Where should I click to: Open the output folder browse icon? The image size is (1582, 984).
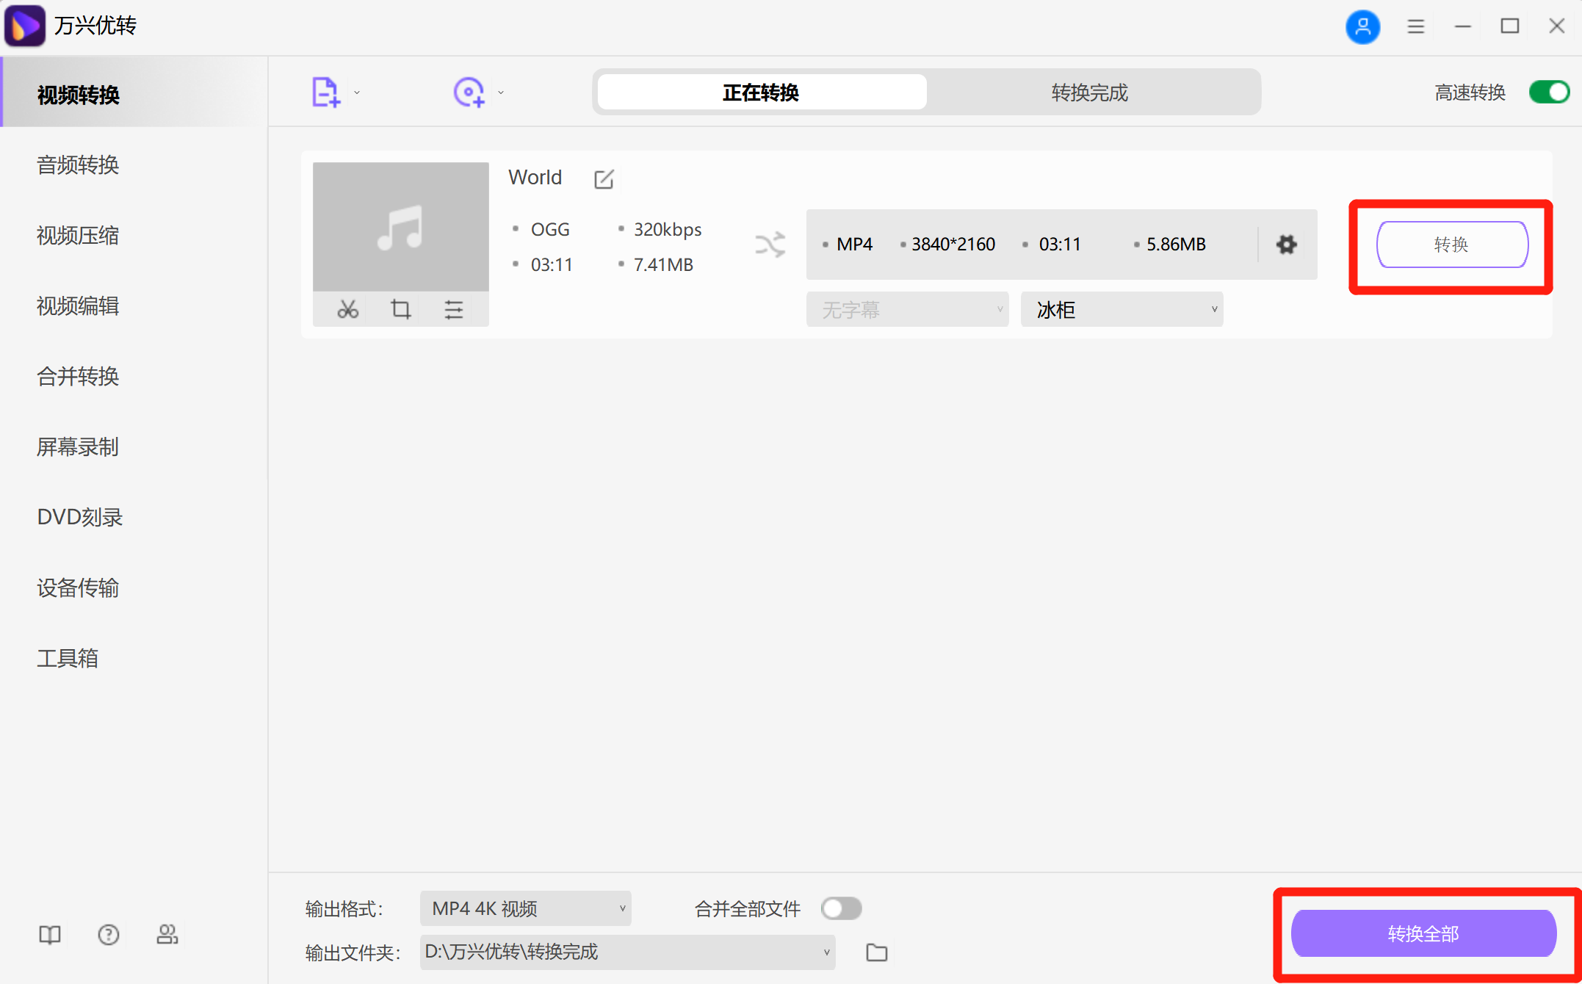876,952
